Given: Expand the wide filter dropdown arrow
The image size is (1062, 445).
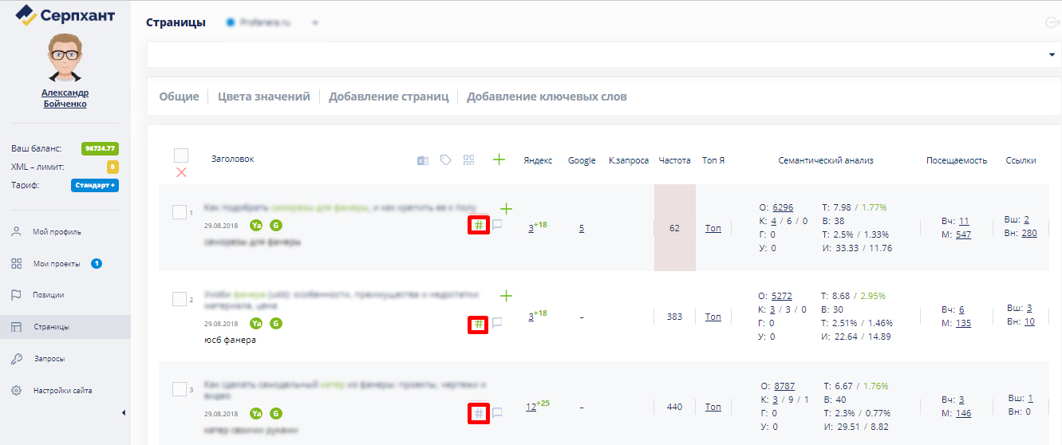Looking at the screenshot, I should tap(1051, 54).
